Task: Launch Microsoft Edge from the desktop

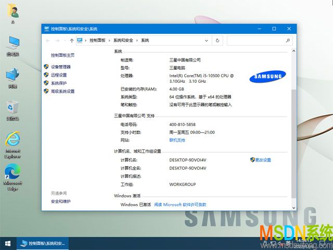Action: [12, 178]
